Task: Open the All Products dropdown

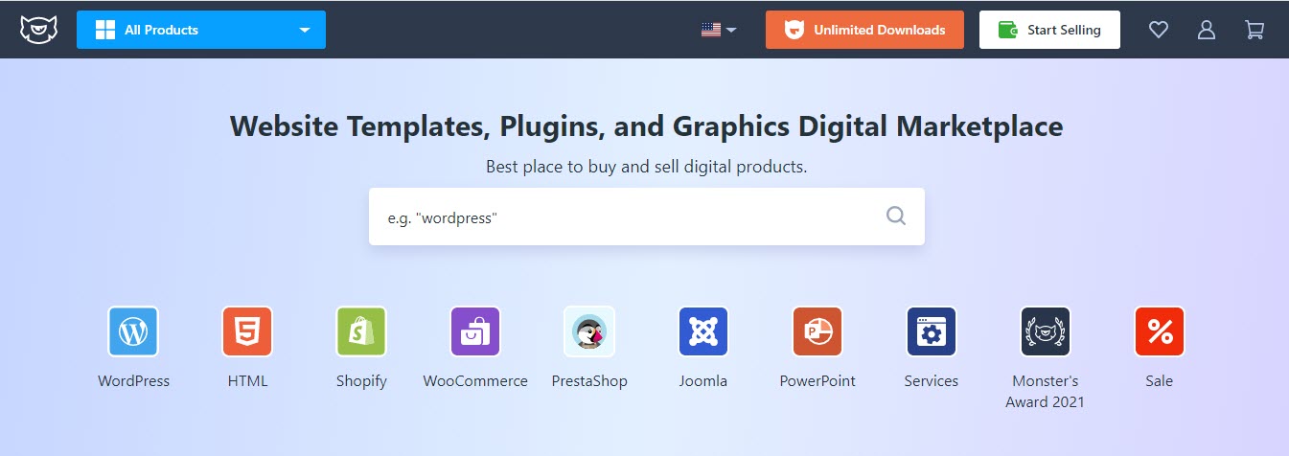Action: tap(201, 30)
